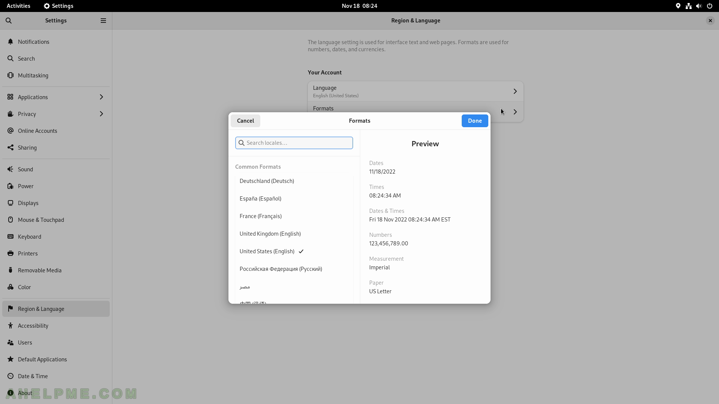Click the Printers icon

coord(10,253)
